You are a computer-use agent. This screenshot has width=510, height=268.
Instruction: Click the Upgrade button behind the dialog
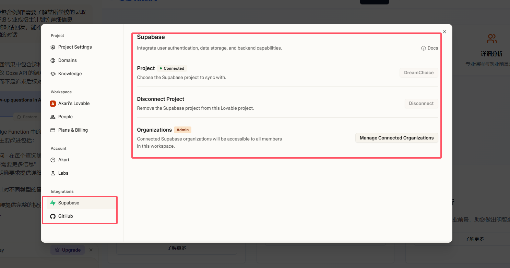(68, 250)
